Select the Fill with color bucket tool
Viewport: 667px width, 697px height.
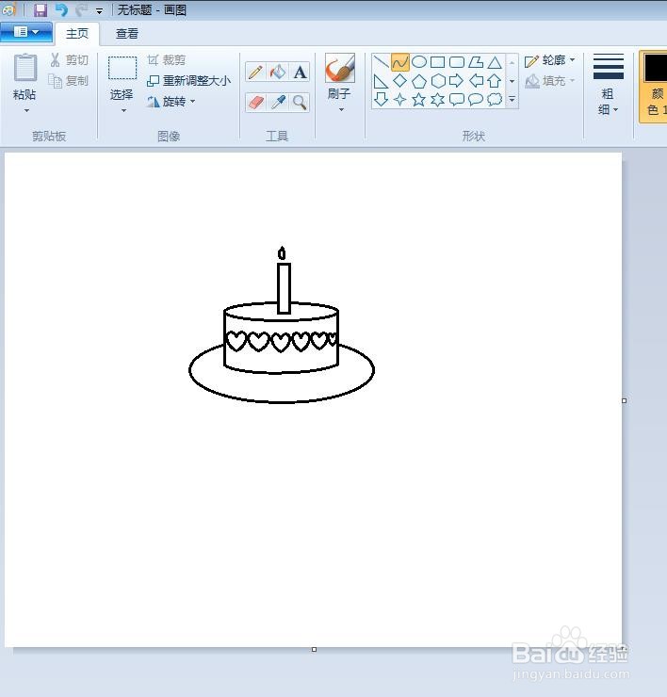pyautogui.click(x=278, y=72)
